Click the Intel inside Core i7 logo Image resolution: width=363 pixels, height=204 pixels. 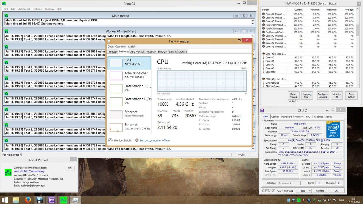(x=333, y=130)
